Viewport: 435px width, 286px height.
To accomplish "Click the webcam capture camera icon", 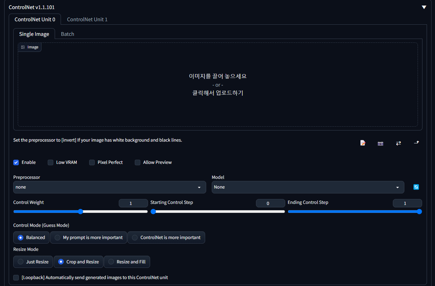I will pos(380,143).
